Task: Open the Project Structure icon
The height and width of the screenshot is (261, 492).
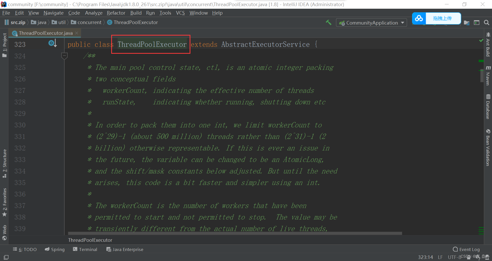Action: (467, 23)
